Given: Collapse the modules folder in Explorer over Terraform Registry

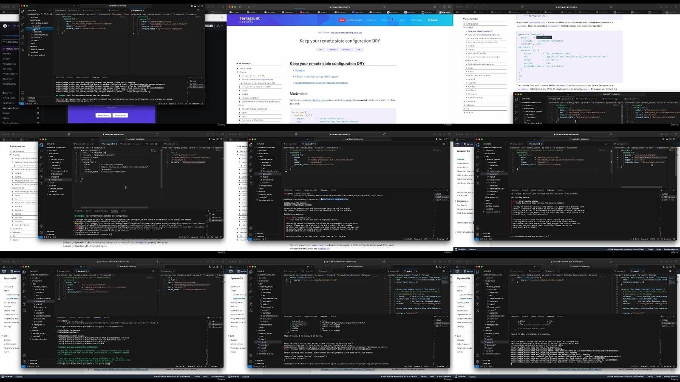Looking at the screenshot, I should point(34,46).
